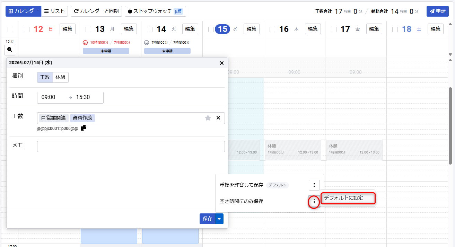The image size is (455, 247).
Task: Sync with カレンダーと同期 button
Action: coord(96,11)
